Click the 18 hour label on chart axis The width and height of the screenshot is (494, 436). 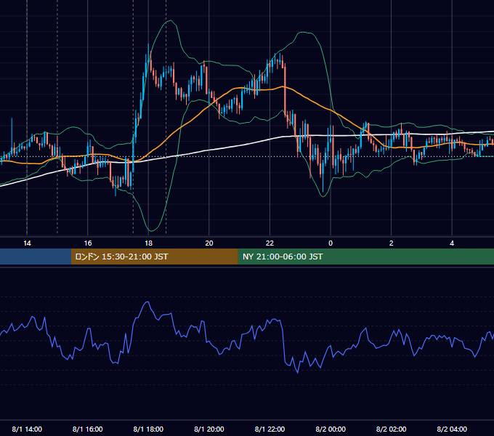click(148, 243)
